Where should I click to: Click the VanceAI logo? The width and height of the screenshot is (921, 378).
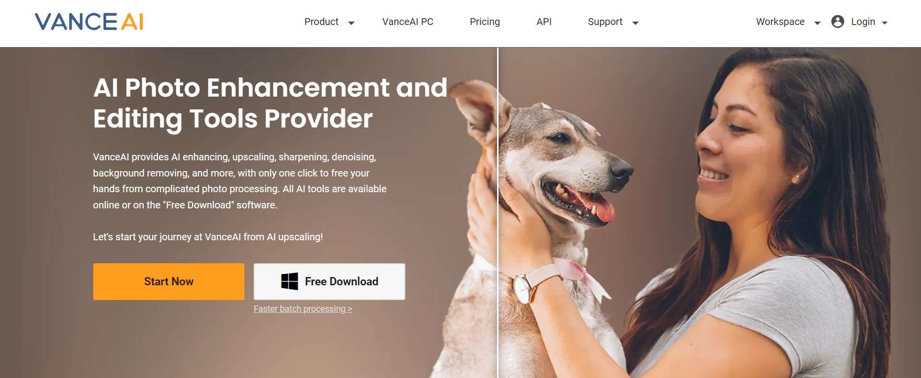[x=89, y=22]
